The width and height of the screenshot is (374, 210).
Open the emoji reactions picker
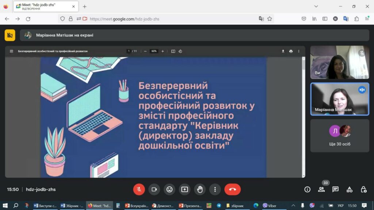169,189
